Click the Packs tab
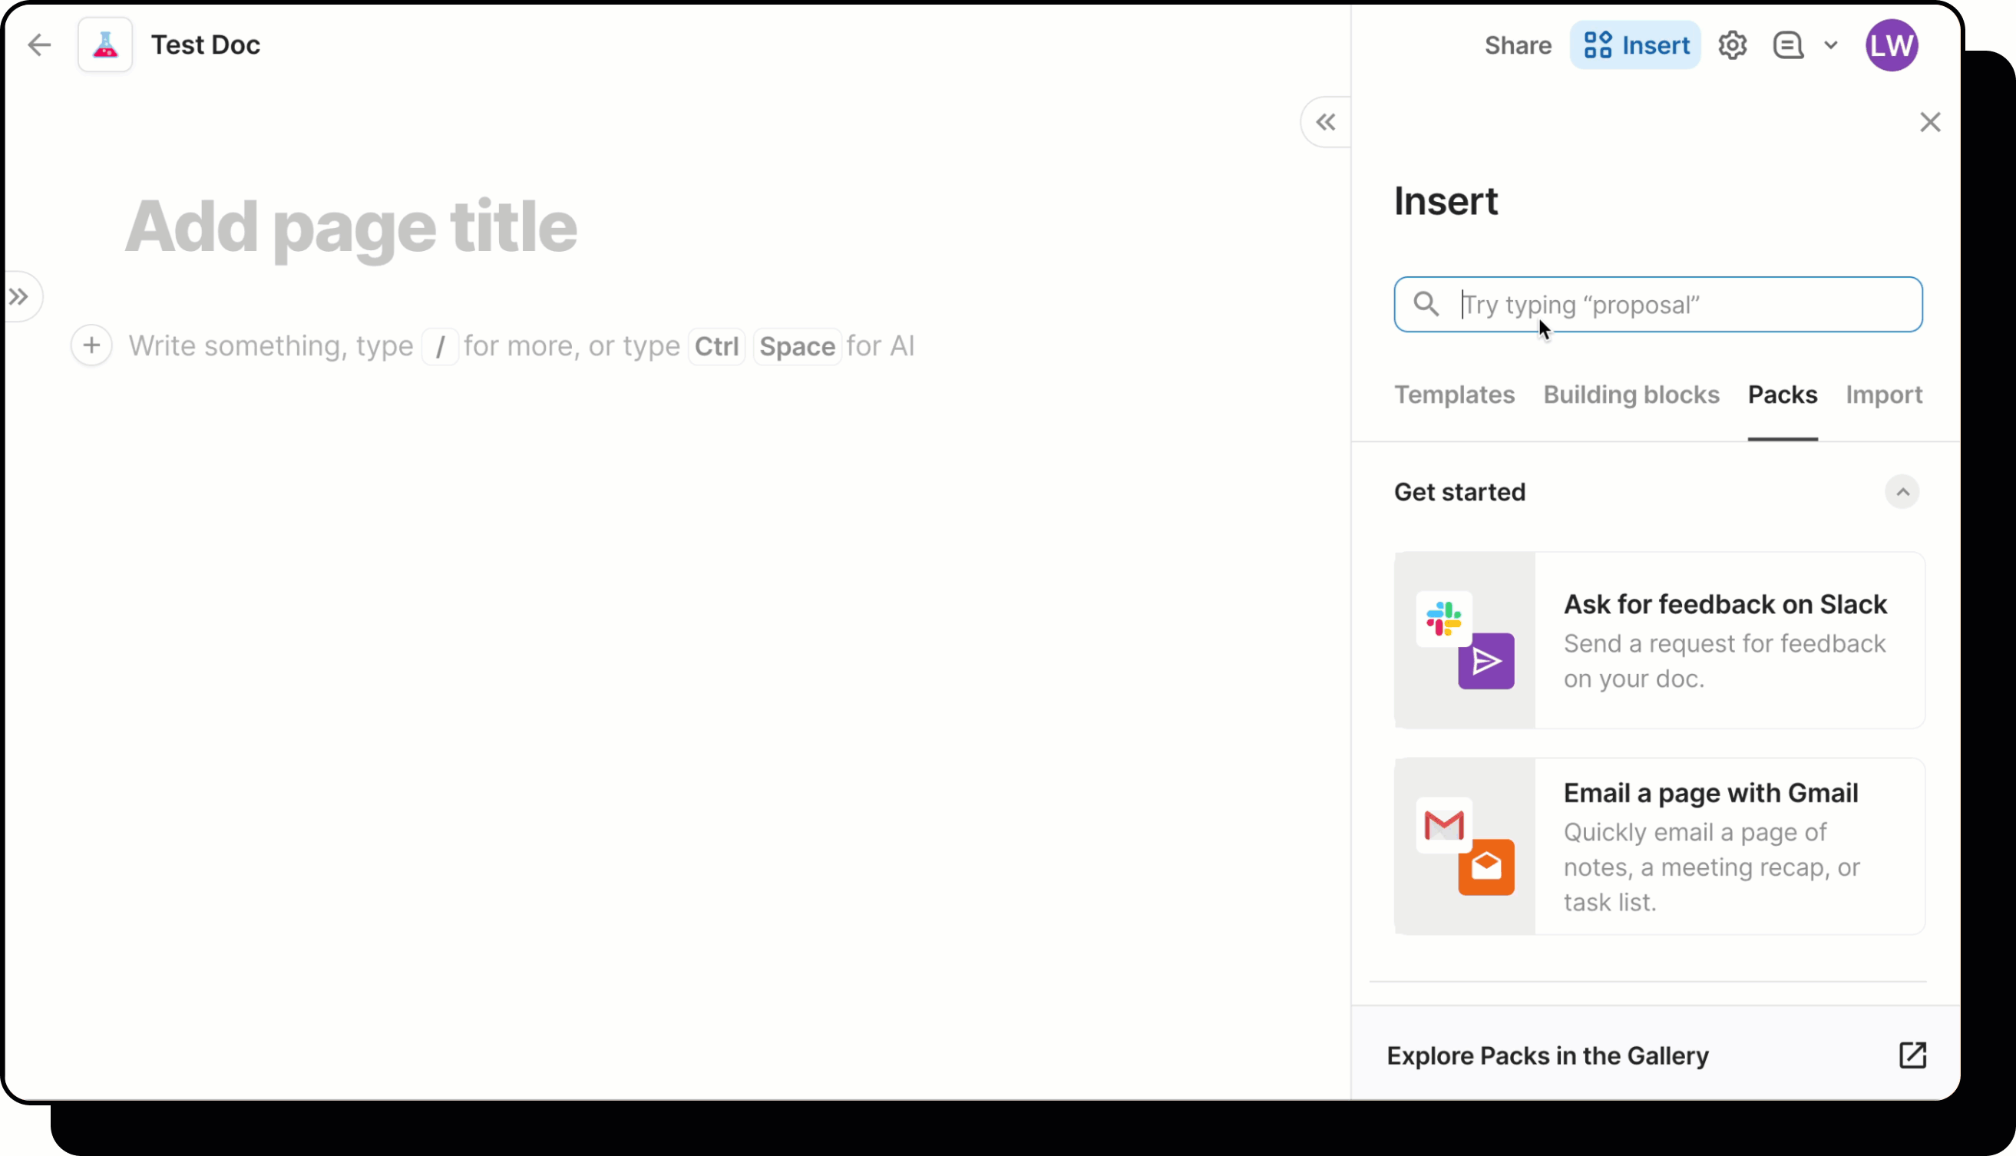The height and width of the screenshot is (1156, 2016). pos(1782,395)
